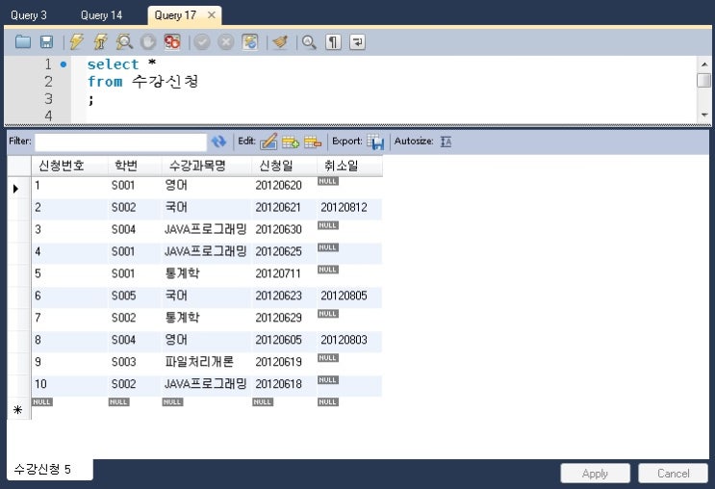Delete selected rows with the minus grid icon
The image size is (715, 489).
pyautogui.click(x=313, y=142)
